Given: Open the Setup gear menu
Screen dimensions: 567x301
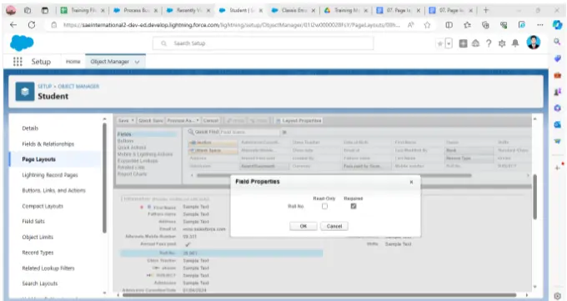Looking at the screenshot, I should point(502,44).
